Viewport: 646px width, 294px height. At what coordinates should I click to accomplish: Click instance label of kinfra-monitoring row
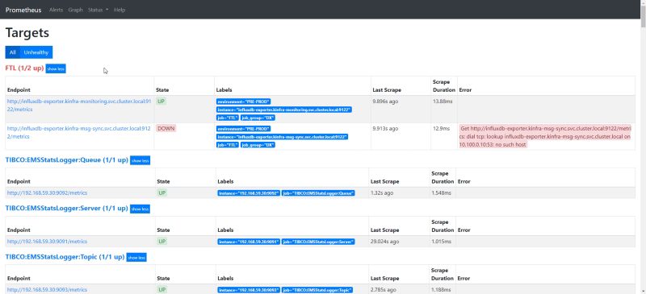[284, 110]
